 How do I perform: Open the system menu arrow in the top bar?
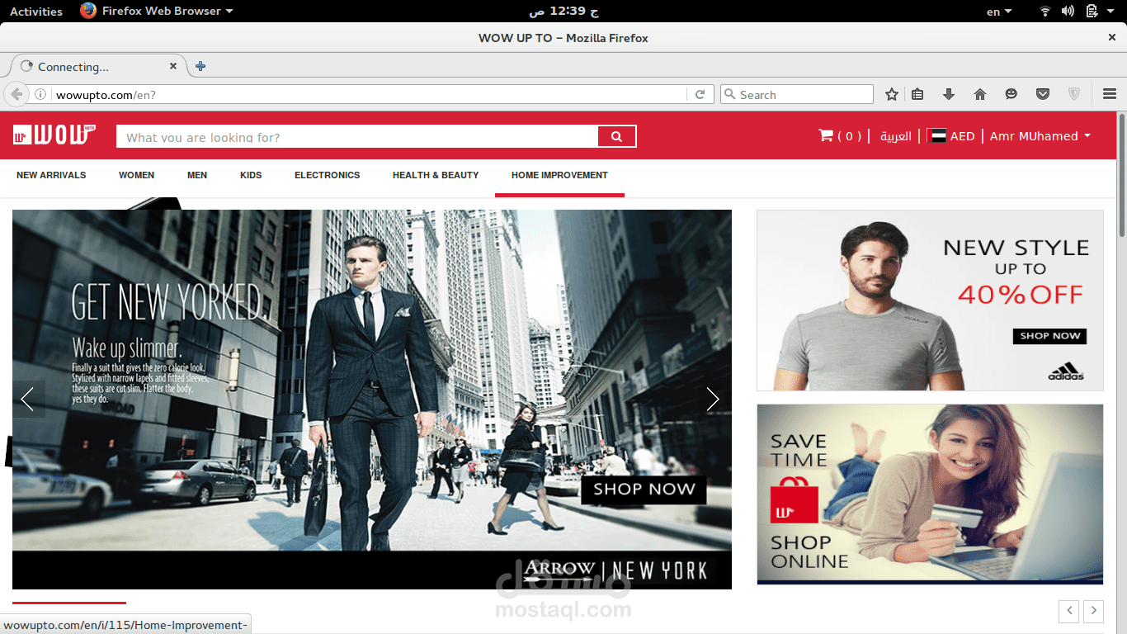[x=1111, y=12]
